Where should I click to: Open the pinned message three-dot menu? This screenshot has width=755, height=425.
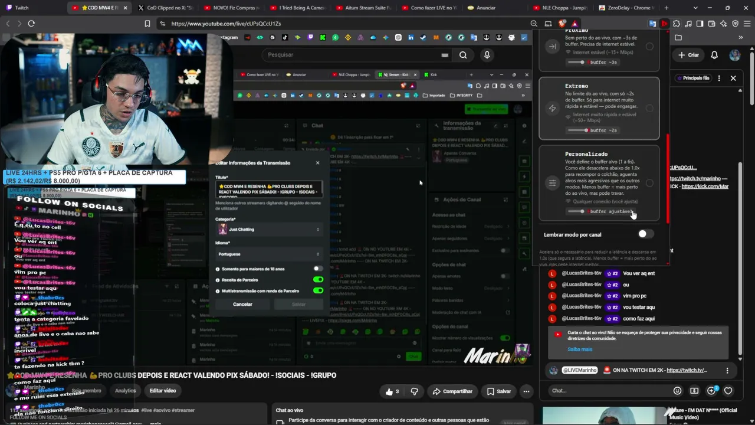click(727, 371)
